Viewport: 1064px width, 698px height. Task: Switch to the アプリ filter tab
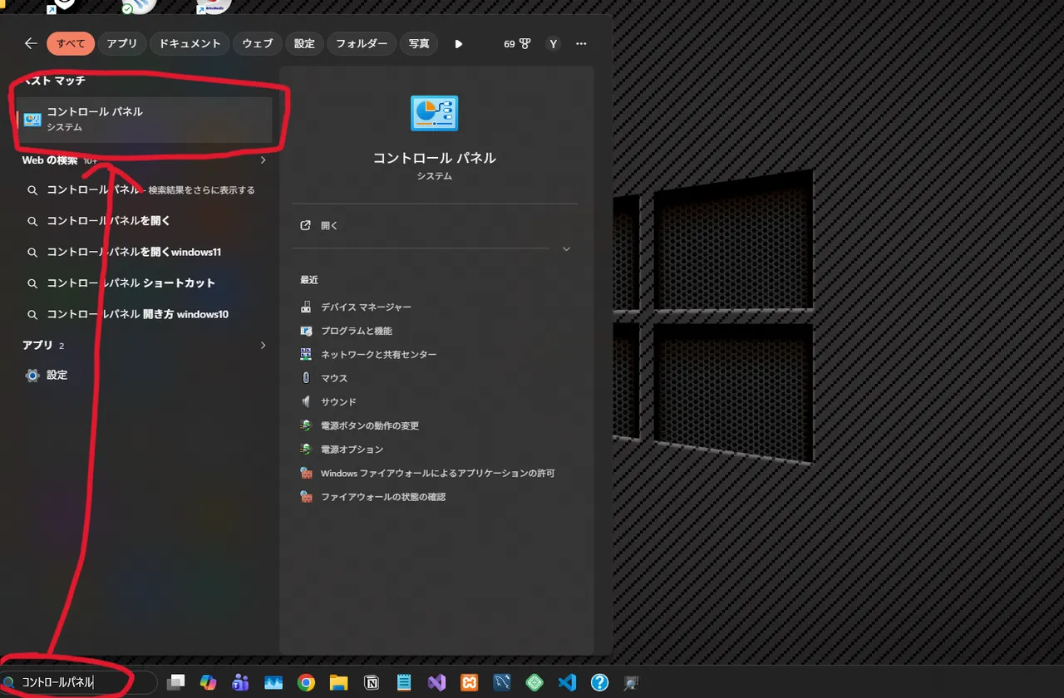(122, 43)
